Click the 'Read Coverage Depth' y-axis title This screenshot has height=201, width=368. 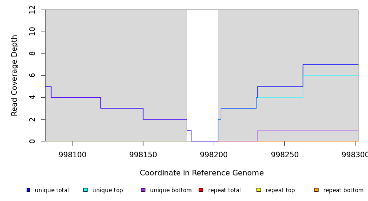[14, 75]
